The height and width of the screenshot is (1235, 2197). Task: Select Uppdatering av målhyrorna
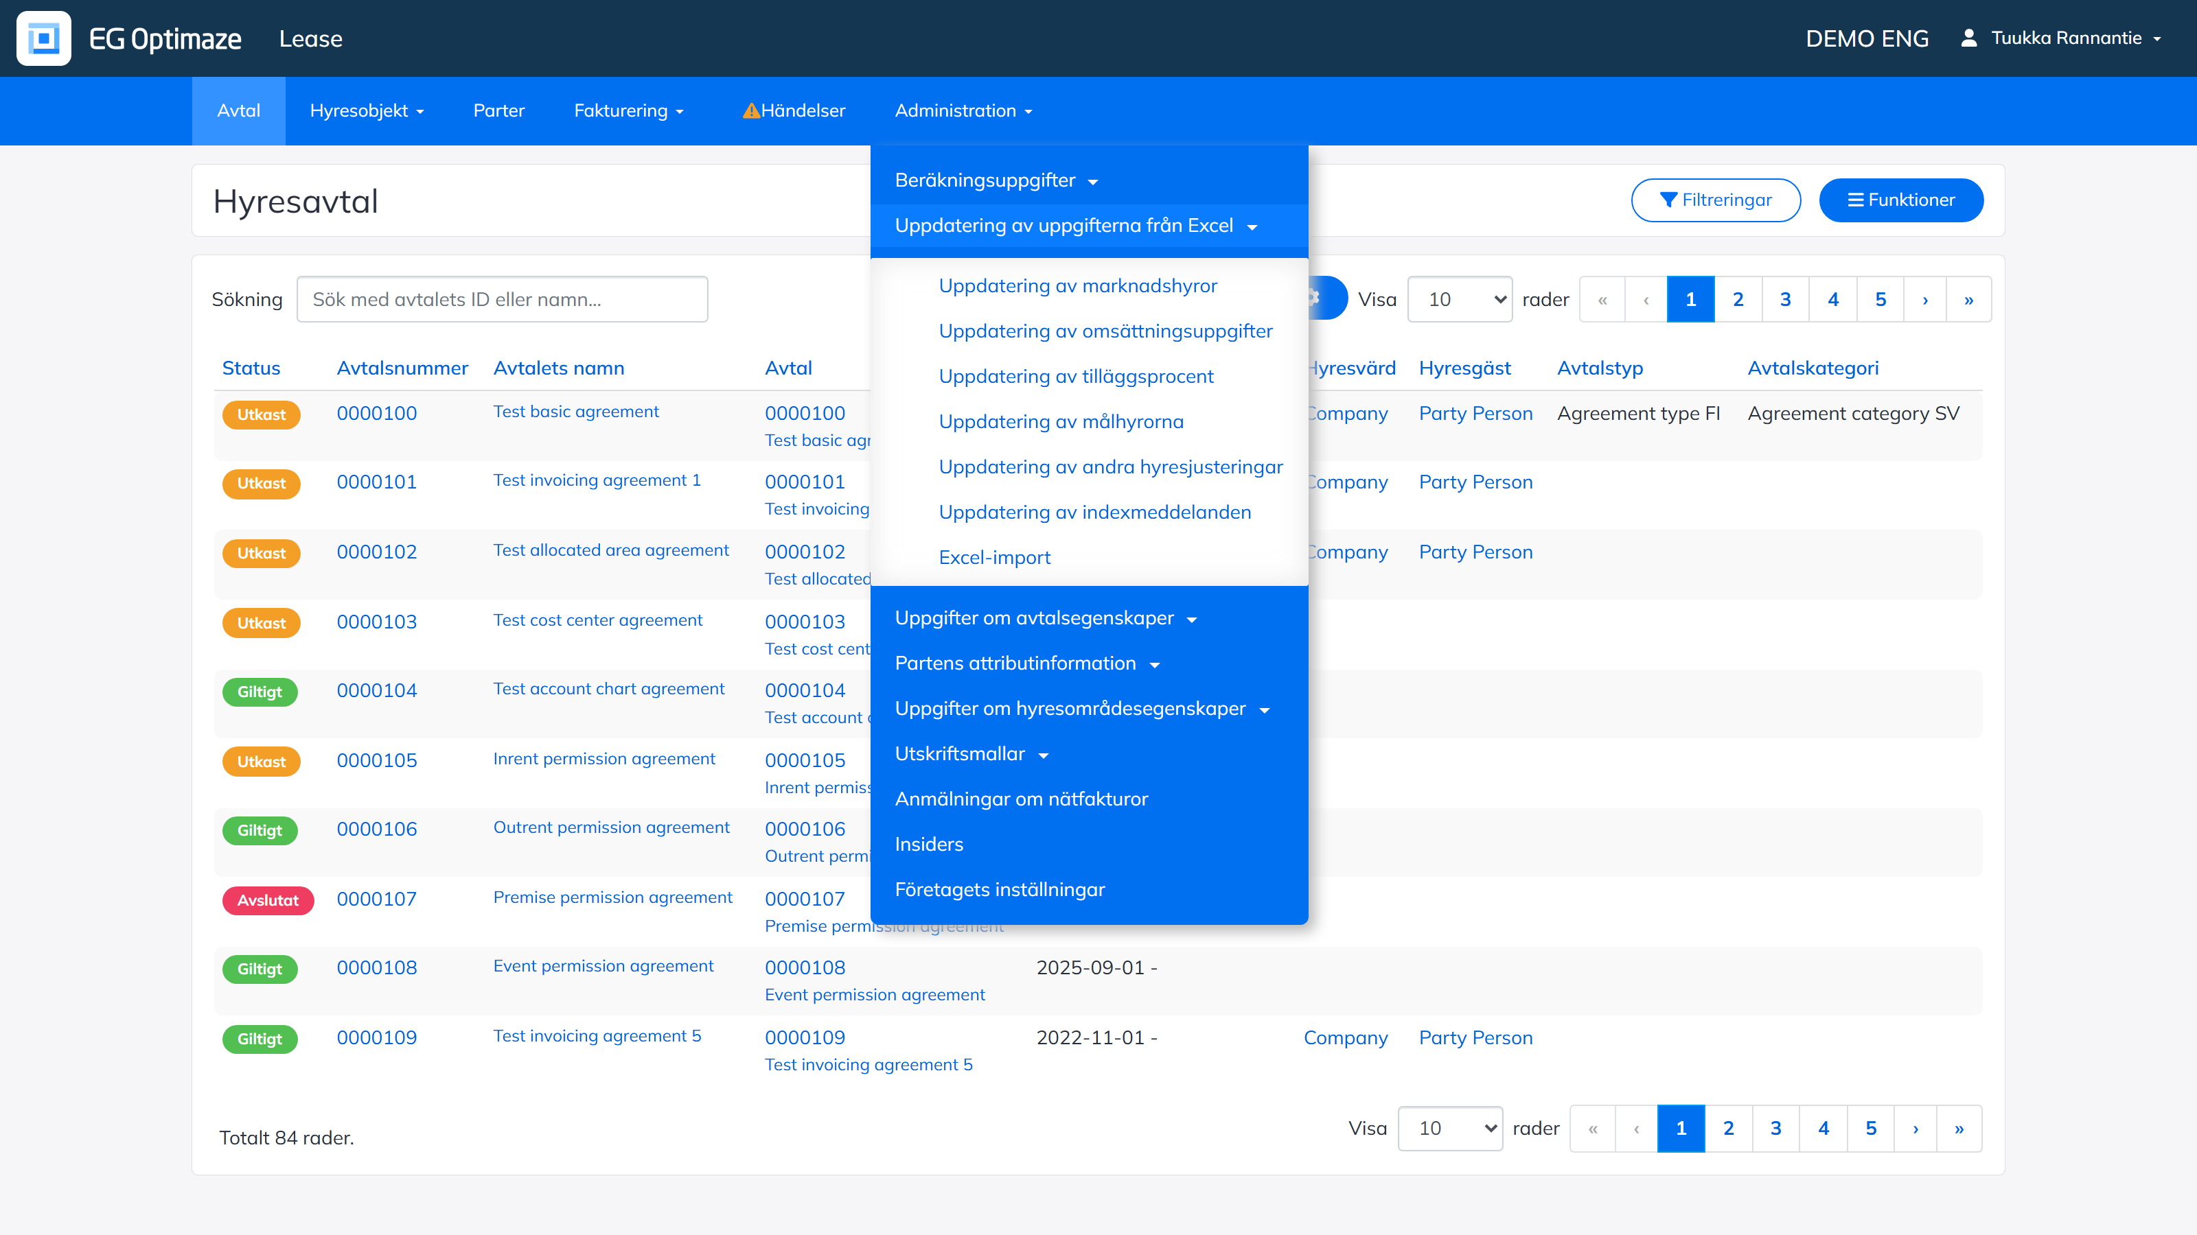coord(1061,422)
